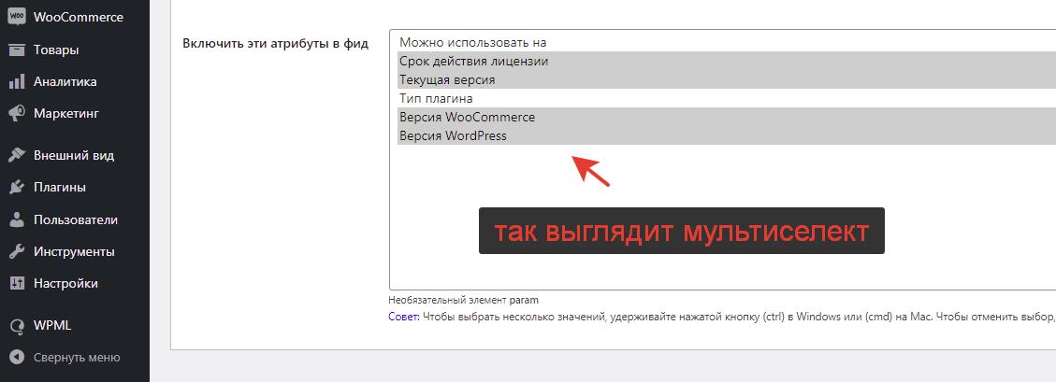Click the Необязательный элемент param description
Image resolution: width=1056 pixels, height=382 pixels.
(x=463, y=300)
